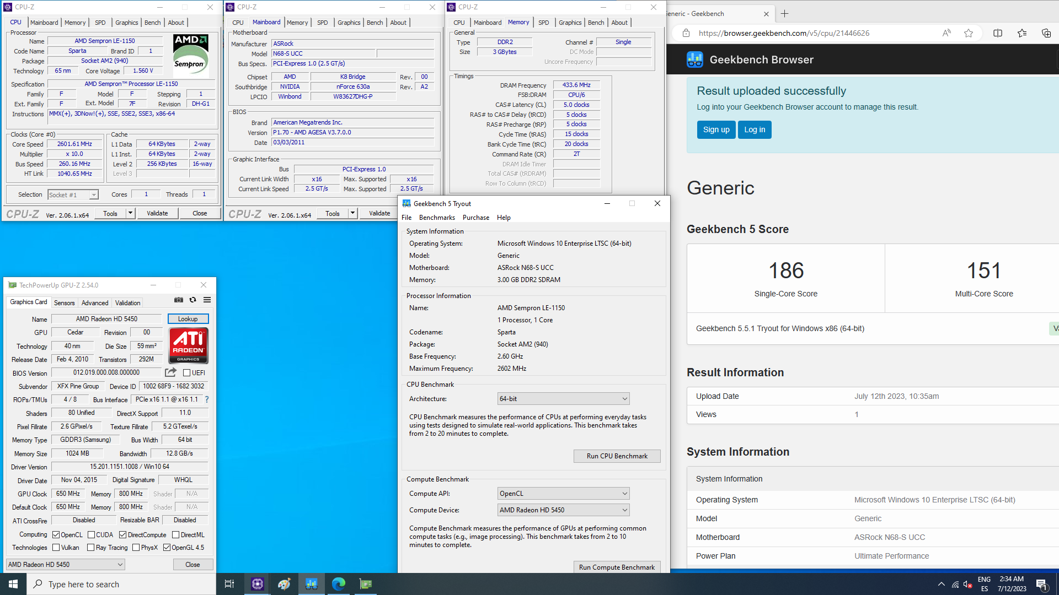Click Close in the GPU-Z window
The image size is (1059, 595).
pyautogui.click(x=192, y=565)
